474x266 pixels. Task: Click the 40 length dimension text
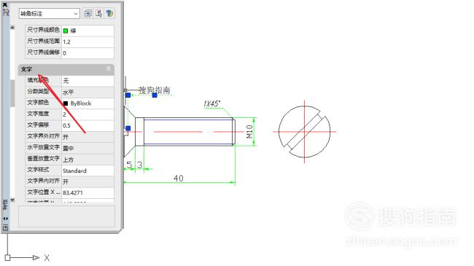pyautogui.click(x=179, y=178)
